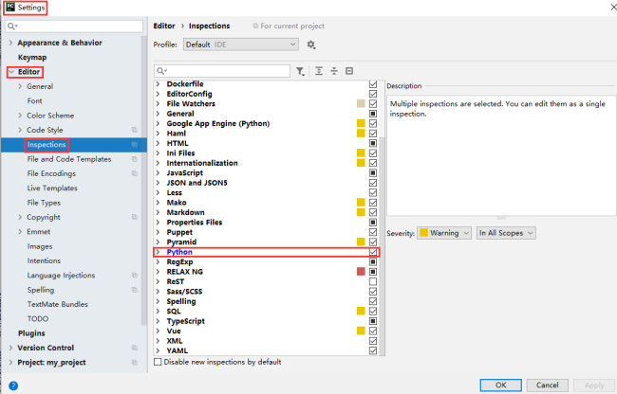Click project-level icon beside Code Style

click(135, 130)
